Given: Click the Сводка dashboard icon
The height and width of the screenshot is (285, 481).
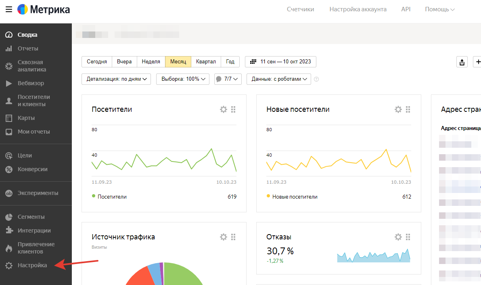Looking at the screenshot, I should [9, 35].
